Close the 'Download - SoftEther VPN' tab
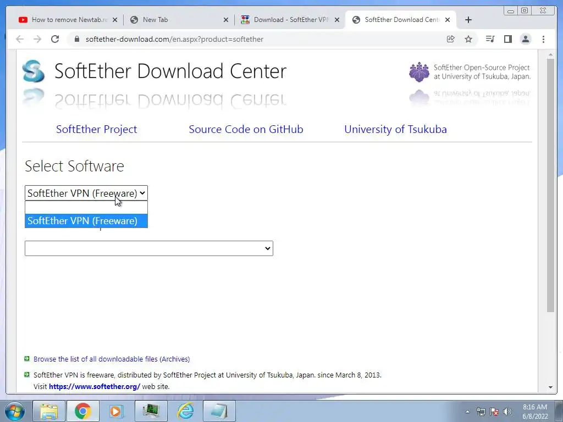Image resolution: width=563 pixels, height=422 pixels. click(337, 20)
